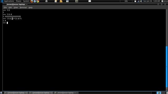The image size is (168, 94).
Task: Open the Edit menu
Action: (x=10, y=8)
